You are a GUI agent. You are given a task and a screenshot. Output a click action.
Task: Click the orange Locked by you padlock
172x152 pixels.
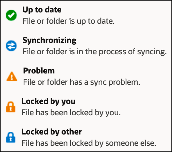(11, 107)
